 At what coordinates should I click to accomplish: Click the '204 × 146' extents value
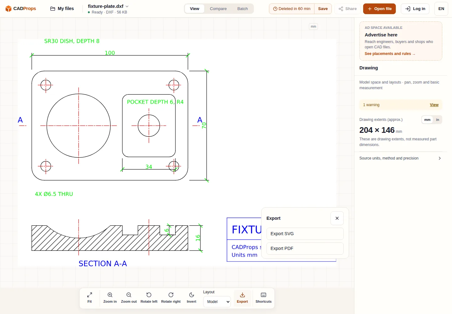click(377, 130)
